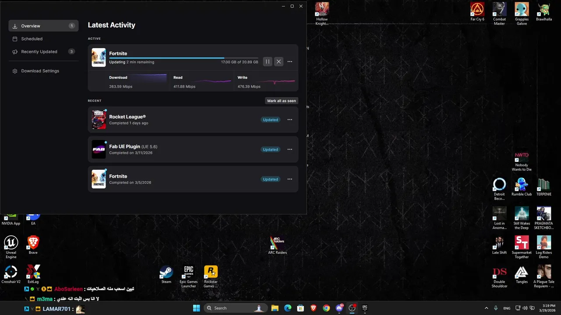
Task: Click the Fortnite update progress bar
Action: click(184, 58)
